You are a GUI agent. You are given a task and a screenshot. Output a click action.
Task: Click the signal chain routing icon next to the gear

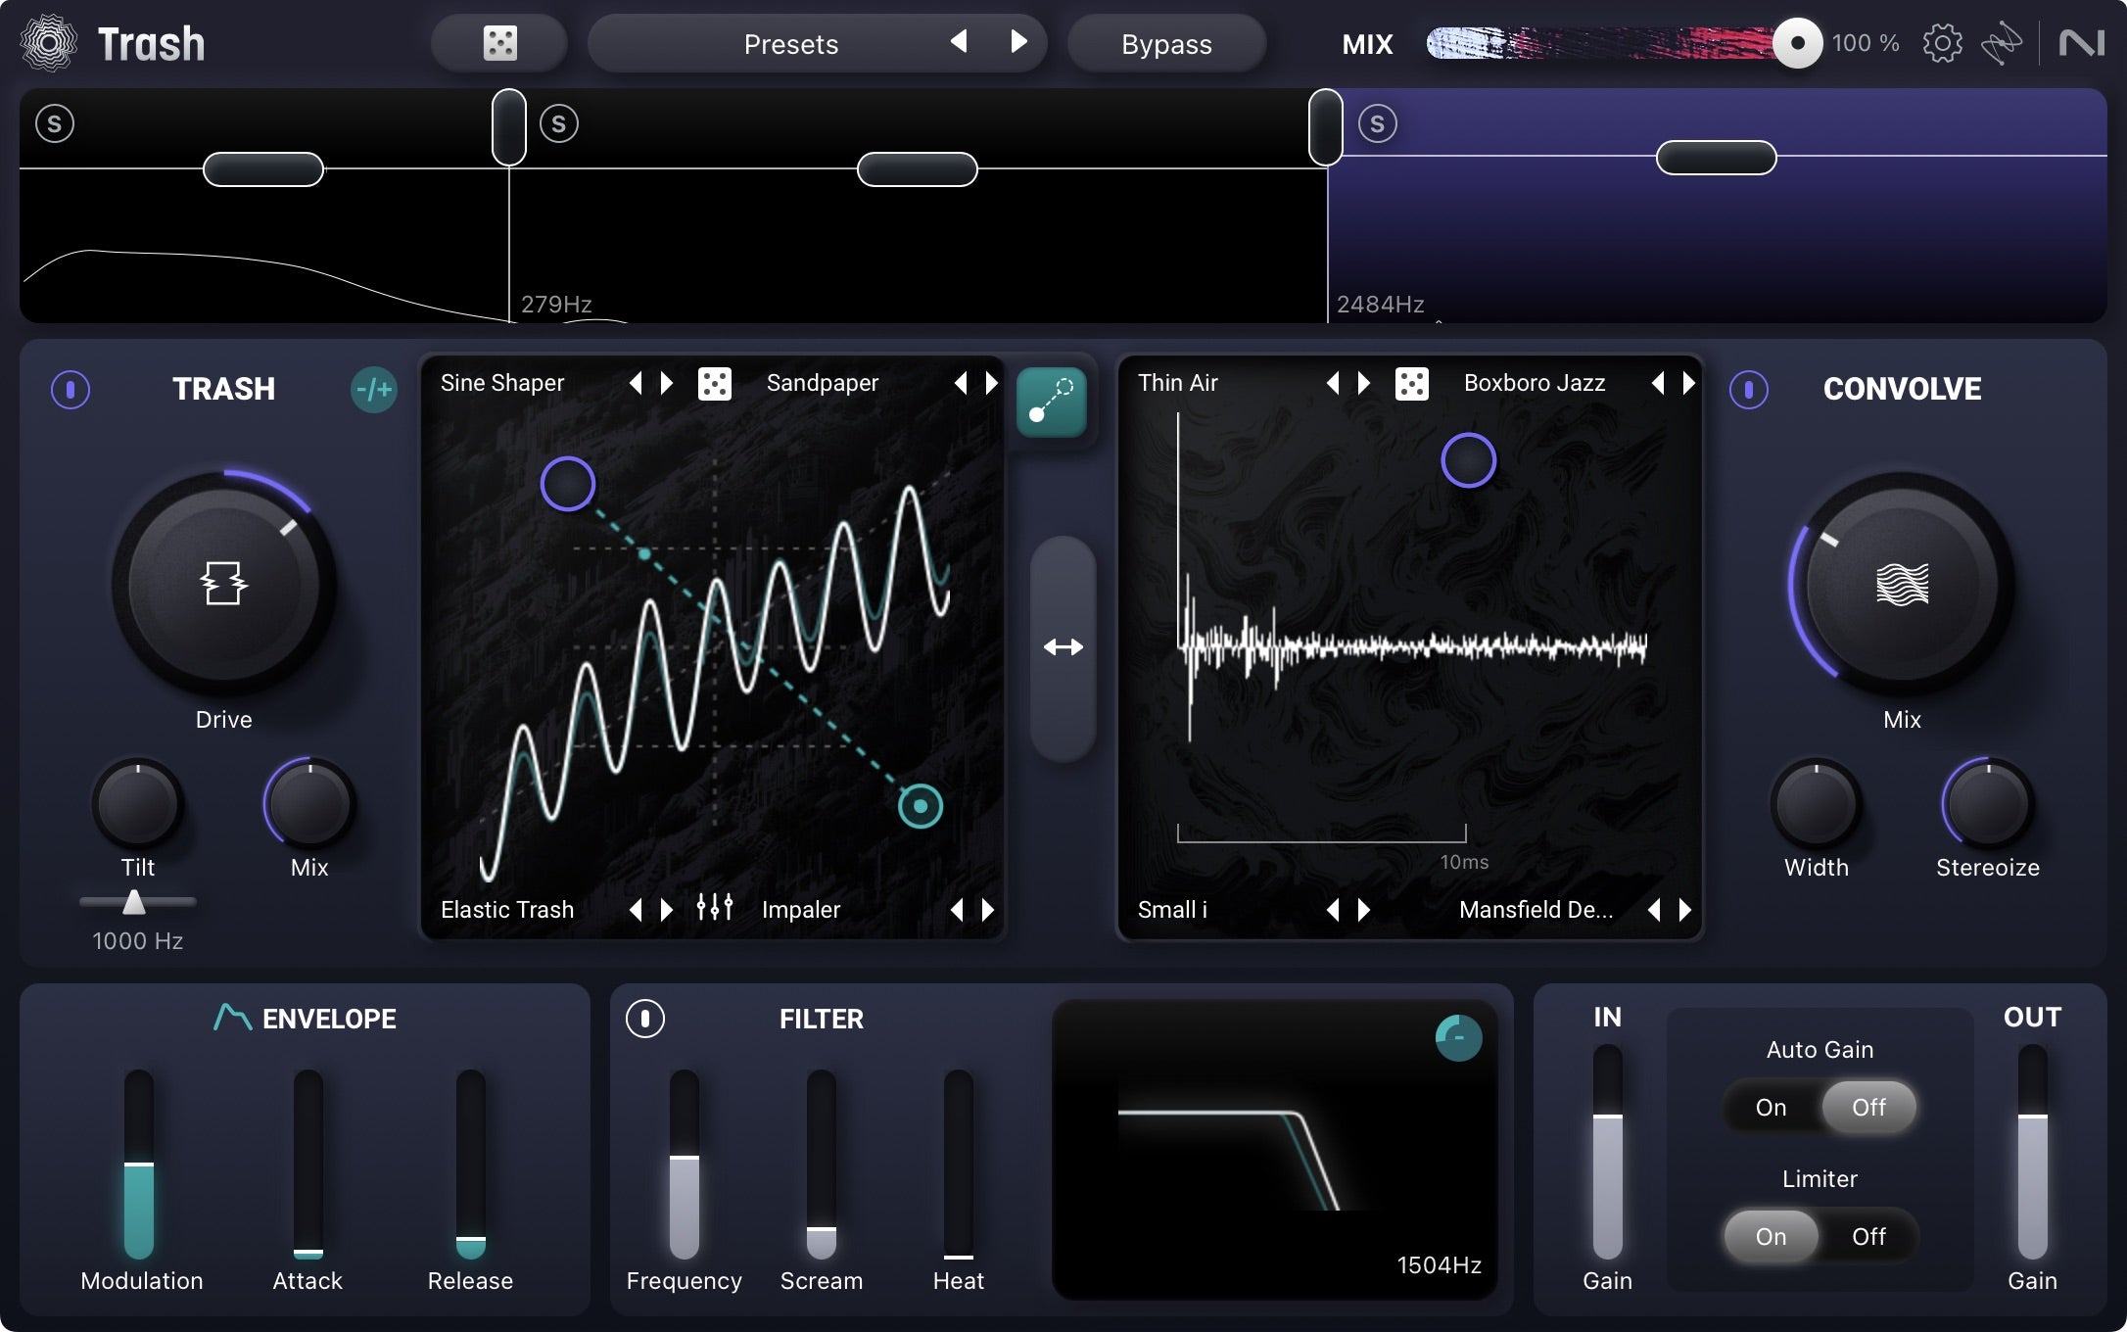click(2003, 43)
